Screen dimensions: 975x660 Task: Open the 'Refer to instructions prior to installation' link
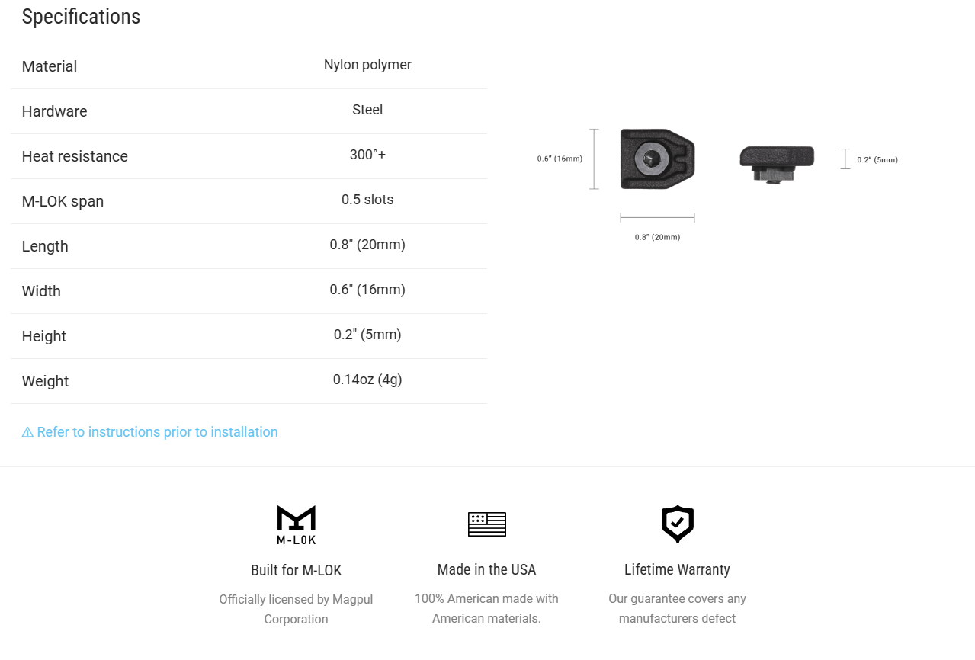(x=157, y=432)
